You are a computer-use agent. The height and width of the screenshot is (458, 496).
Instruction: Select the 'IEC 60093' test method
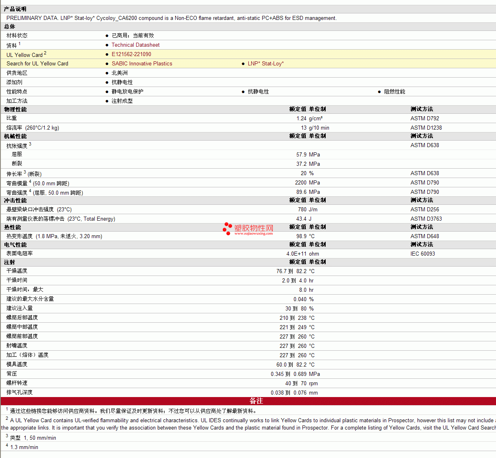423,254
